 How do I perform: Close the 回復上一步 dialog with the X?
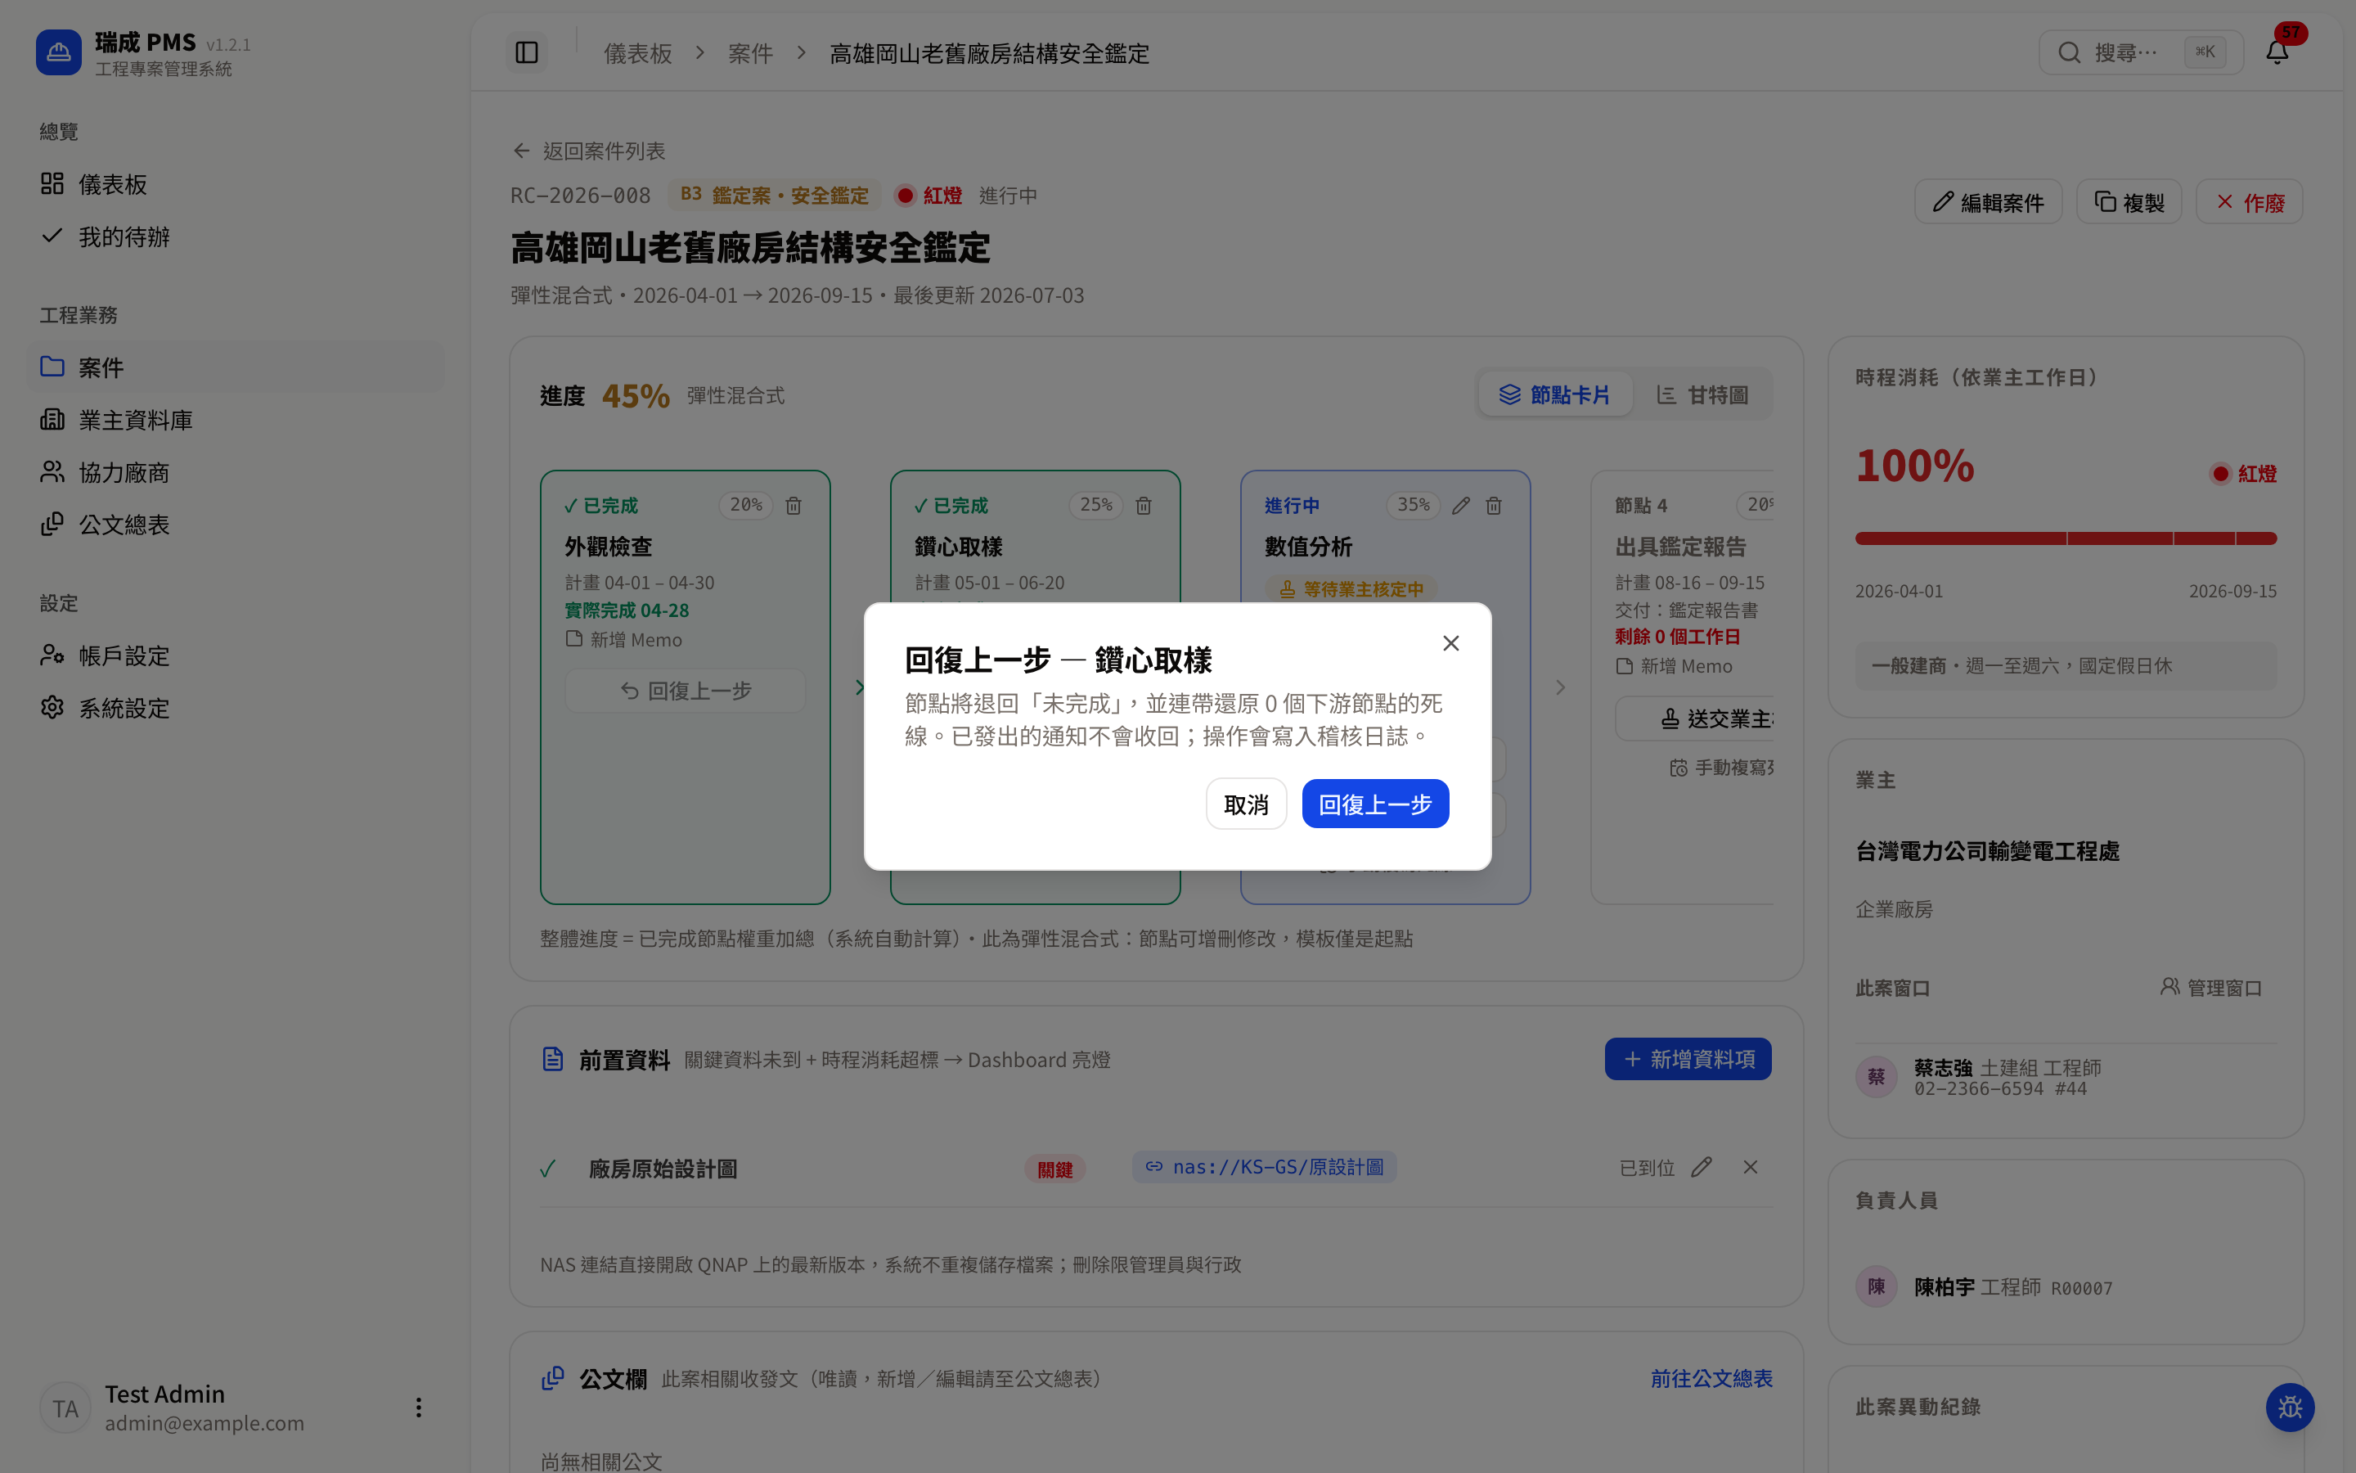pos(1450,643)
